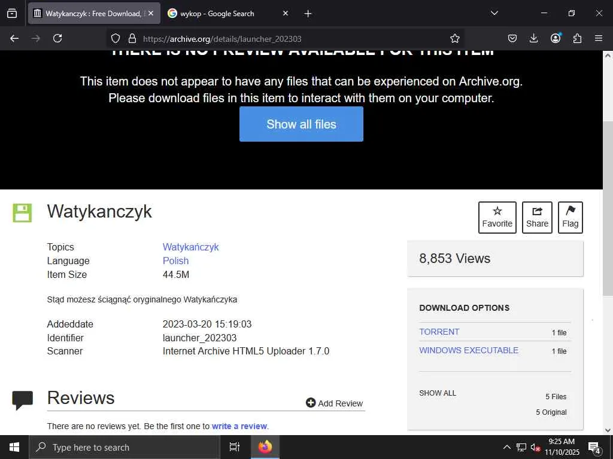Screen dimensions: 613x459
Task: Favorite this Watykanczyk item
Action: [497, 218]
